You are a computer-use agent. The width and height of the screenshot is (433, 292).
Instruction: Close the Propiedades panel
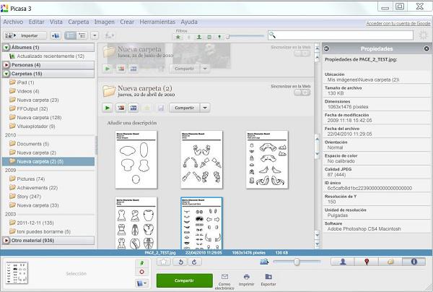[x=427, y=48]
